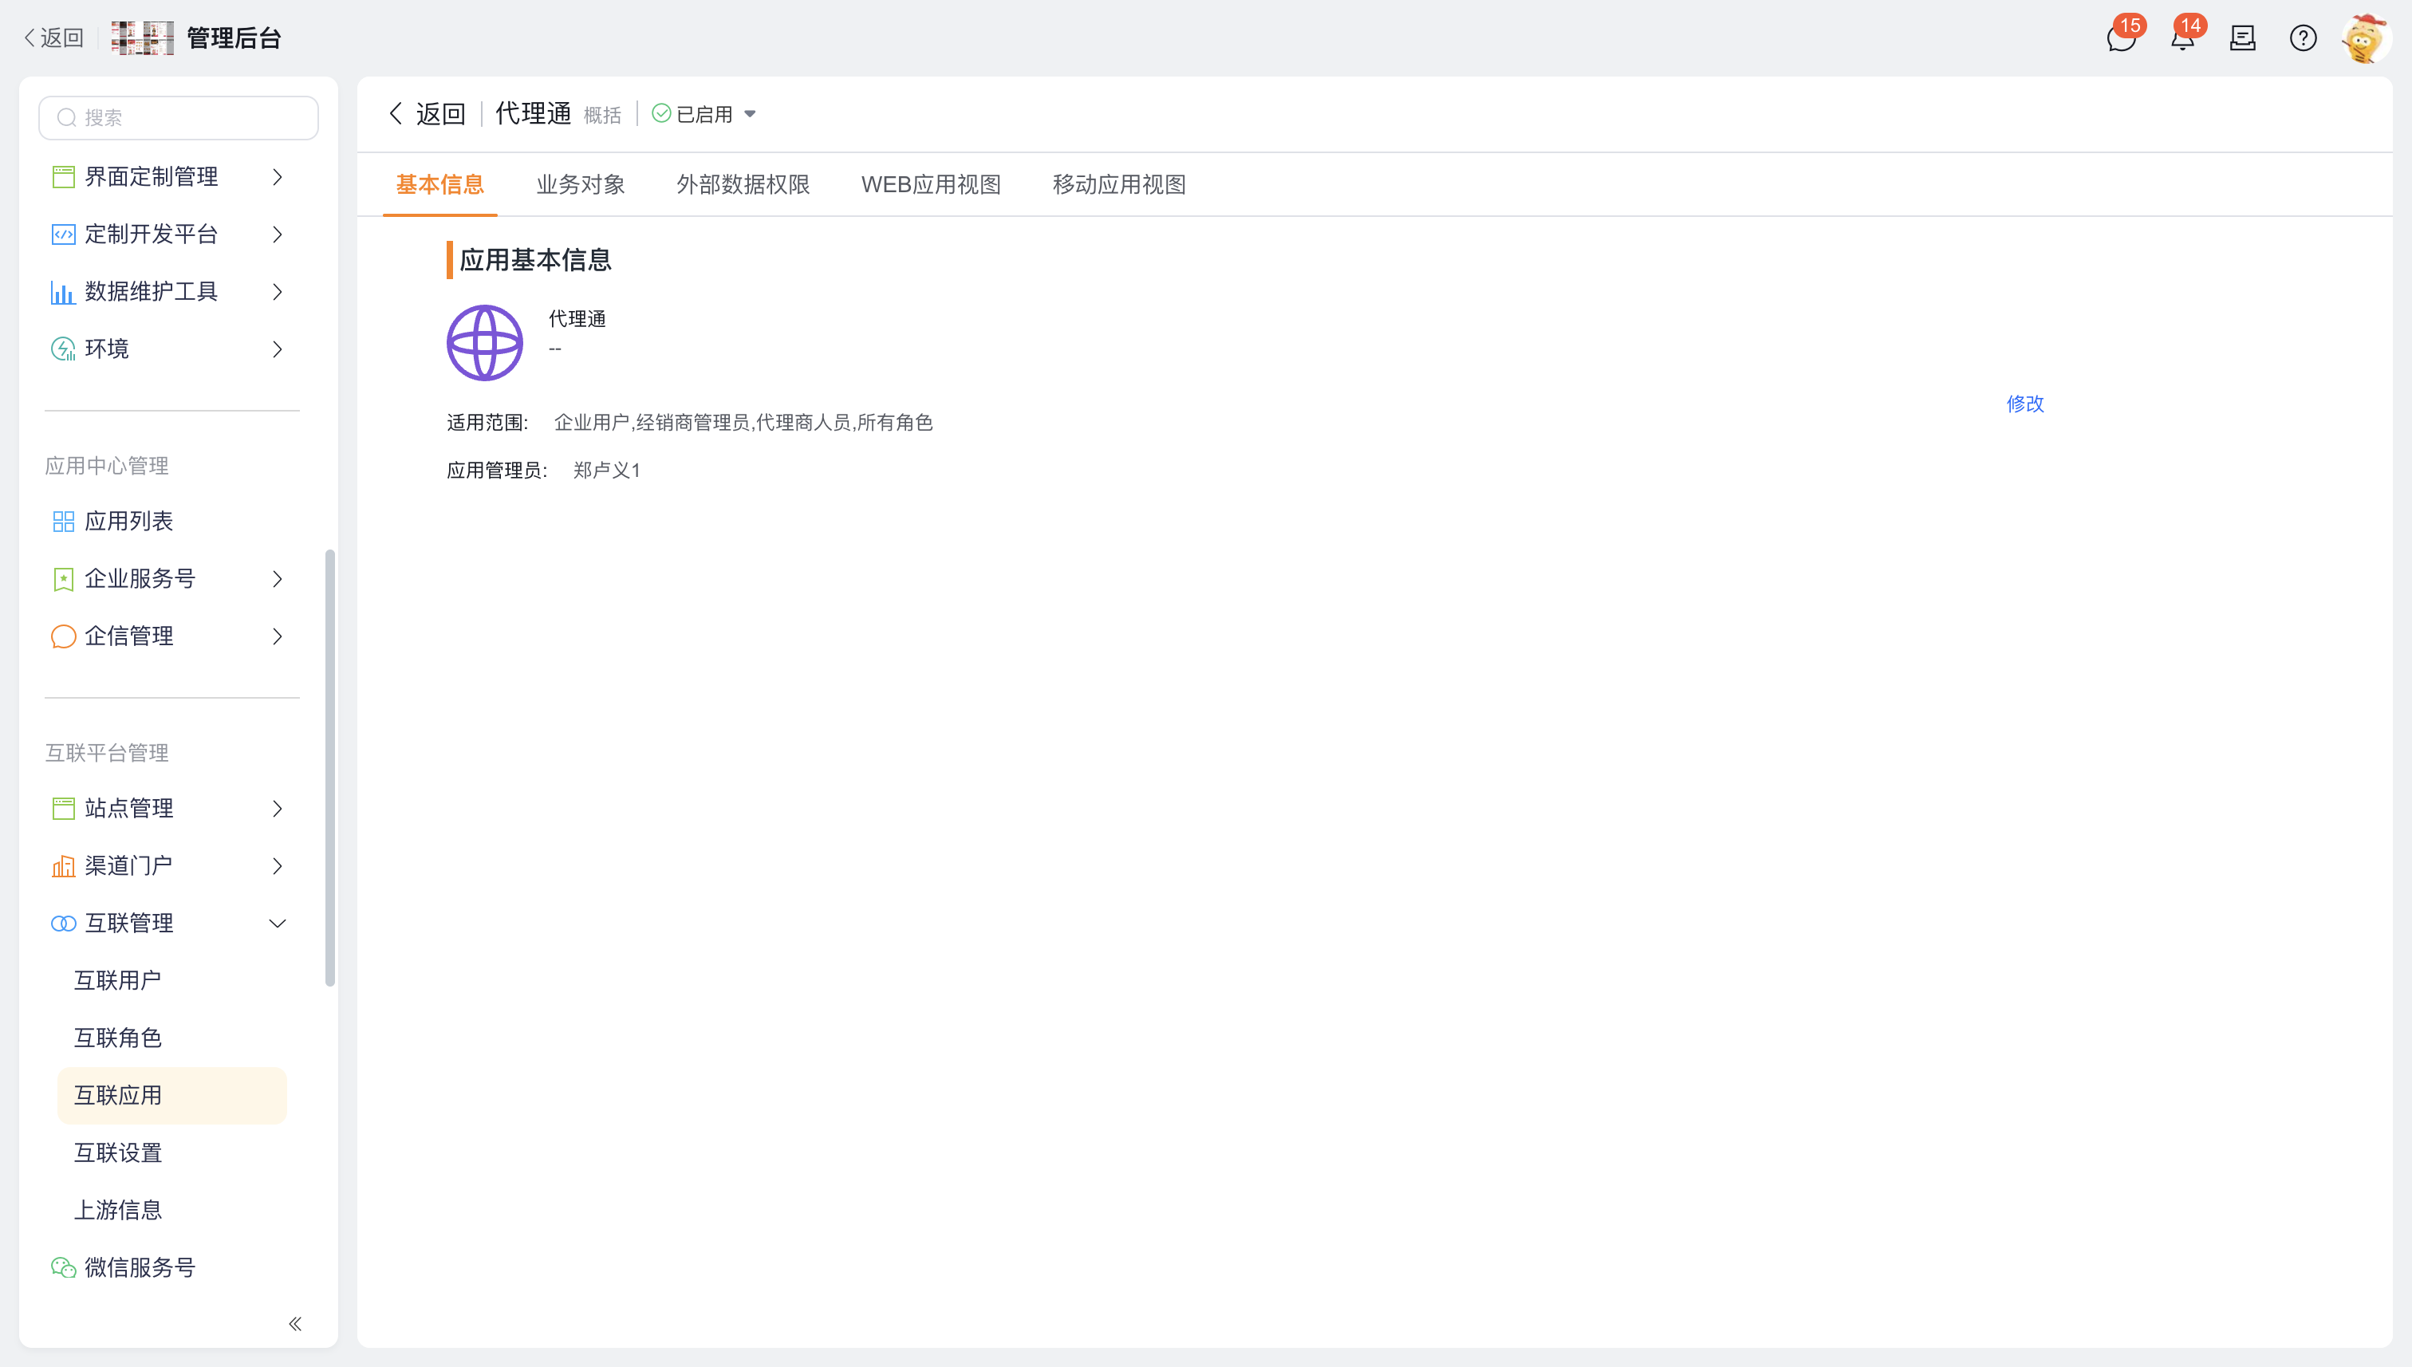Click the 微信服务号 WeChat icon
The height and width of the screenshot is (1367, 2412).
63,1267
